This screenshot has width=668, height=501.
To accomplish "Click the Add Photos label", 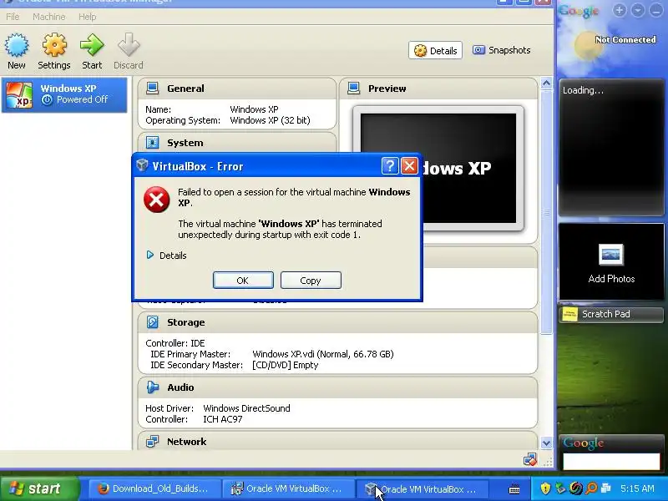I will [611, 279].
